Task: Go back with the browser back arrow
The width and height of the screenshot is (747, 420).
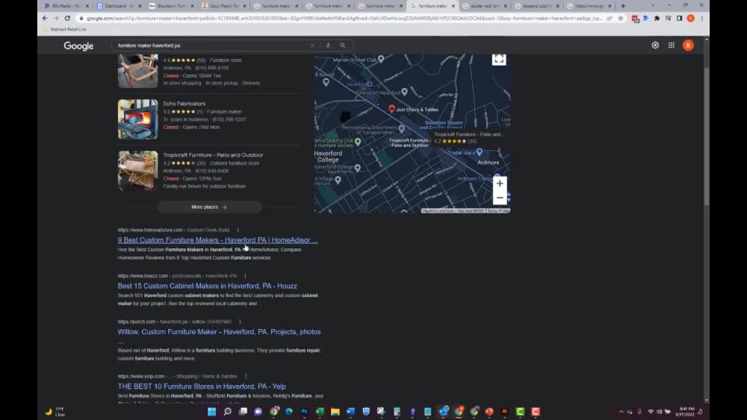Action: click(45, 18)
